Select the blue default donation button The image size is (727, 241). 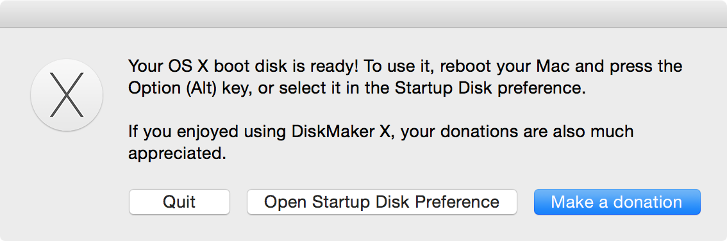click(x=617, y=202)
